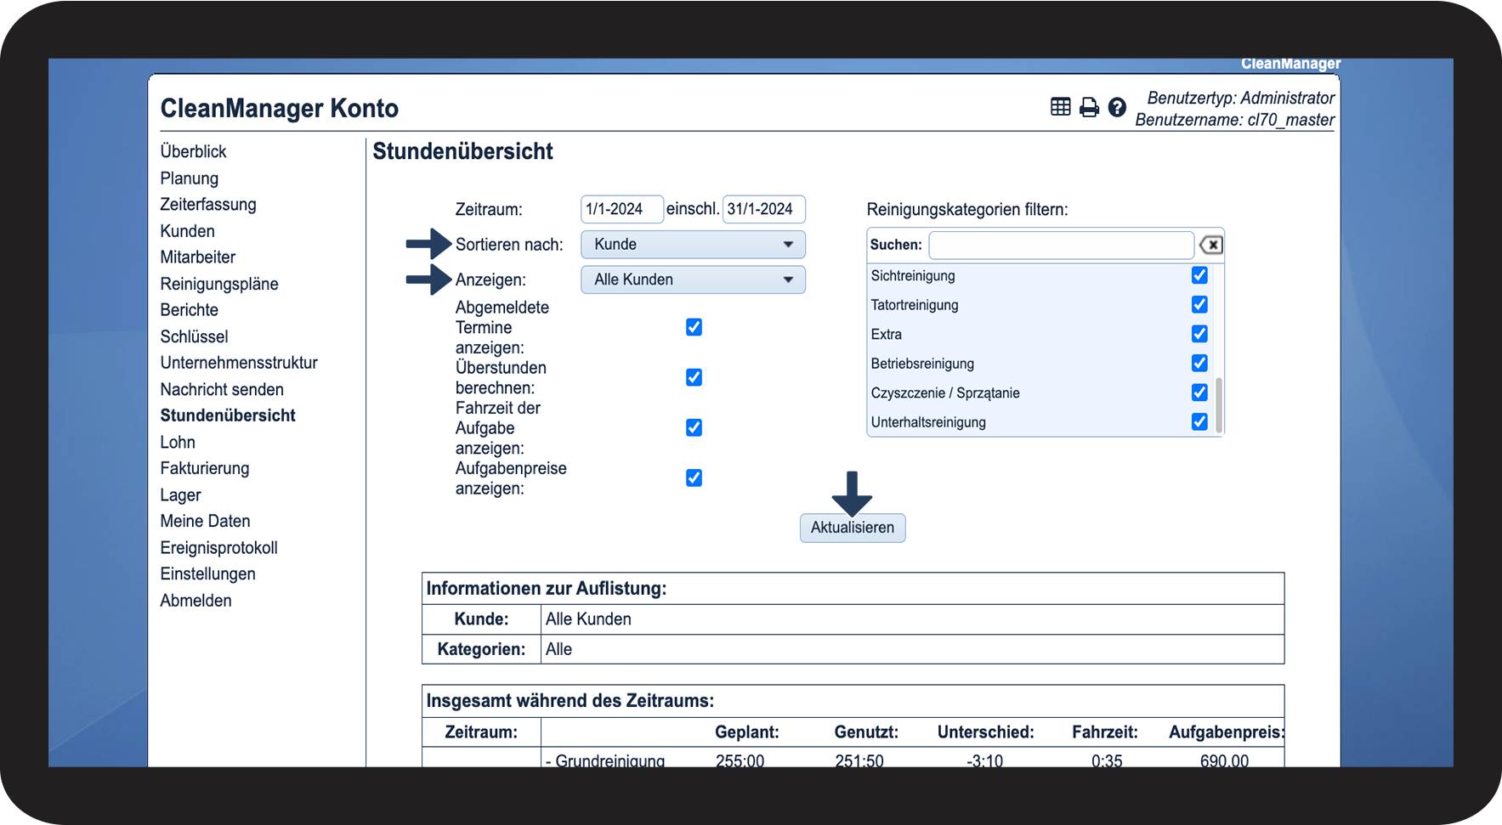This screenshot has width=1502, height=825.
Task: Disable Überstunden berechnen checkbox
Action: click(694, 377)
